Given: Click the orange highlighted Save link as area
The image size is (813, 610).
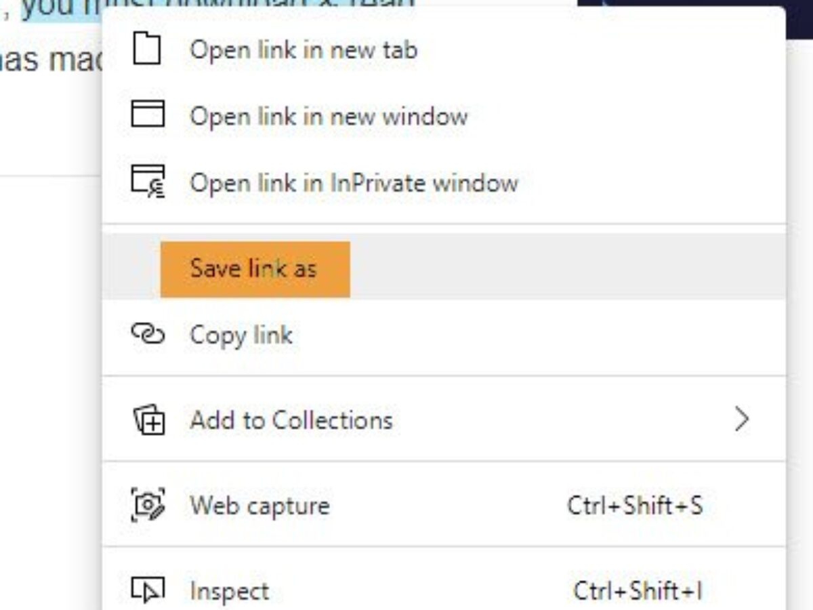Looking at the screenshot, I should coord(254,268).
